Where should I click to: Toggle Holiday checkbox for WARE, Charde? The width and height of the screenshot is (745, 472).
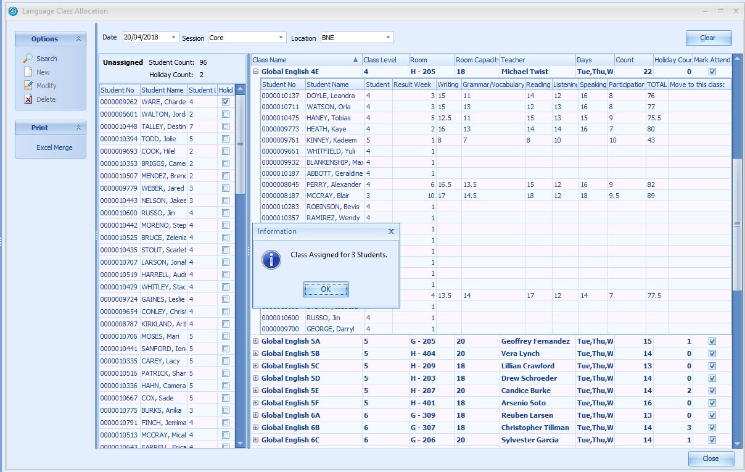coord(226,102)
